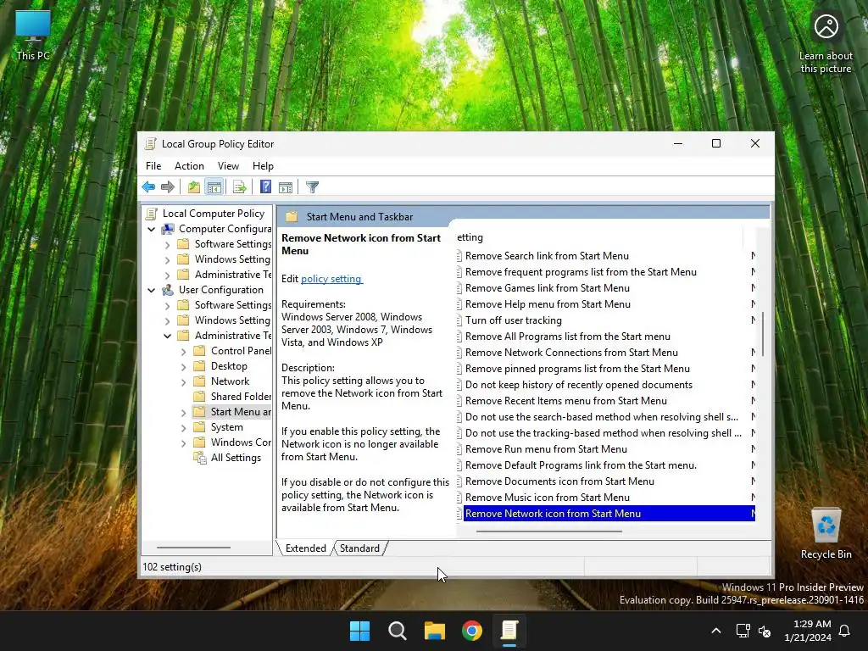Launch Google Chrome from the taskbar
This screenshot has width=868, height=651.
[472, 631]
